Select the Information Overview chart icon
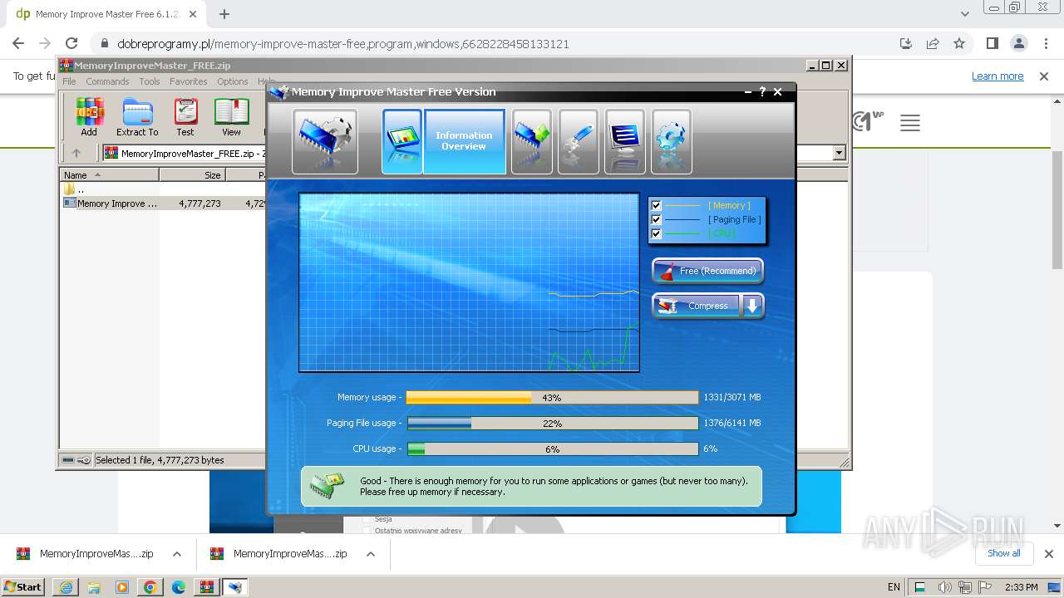This screenshot has width=1064, height=598. pyautogui.click(x=401, y=141)
